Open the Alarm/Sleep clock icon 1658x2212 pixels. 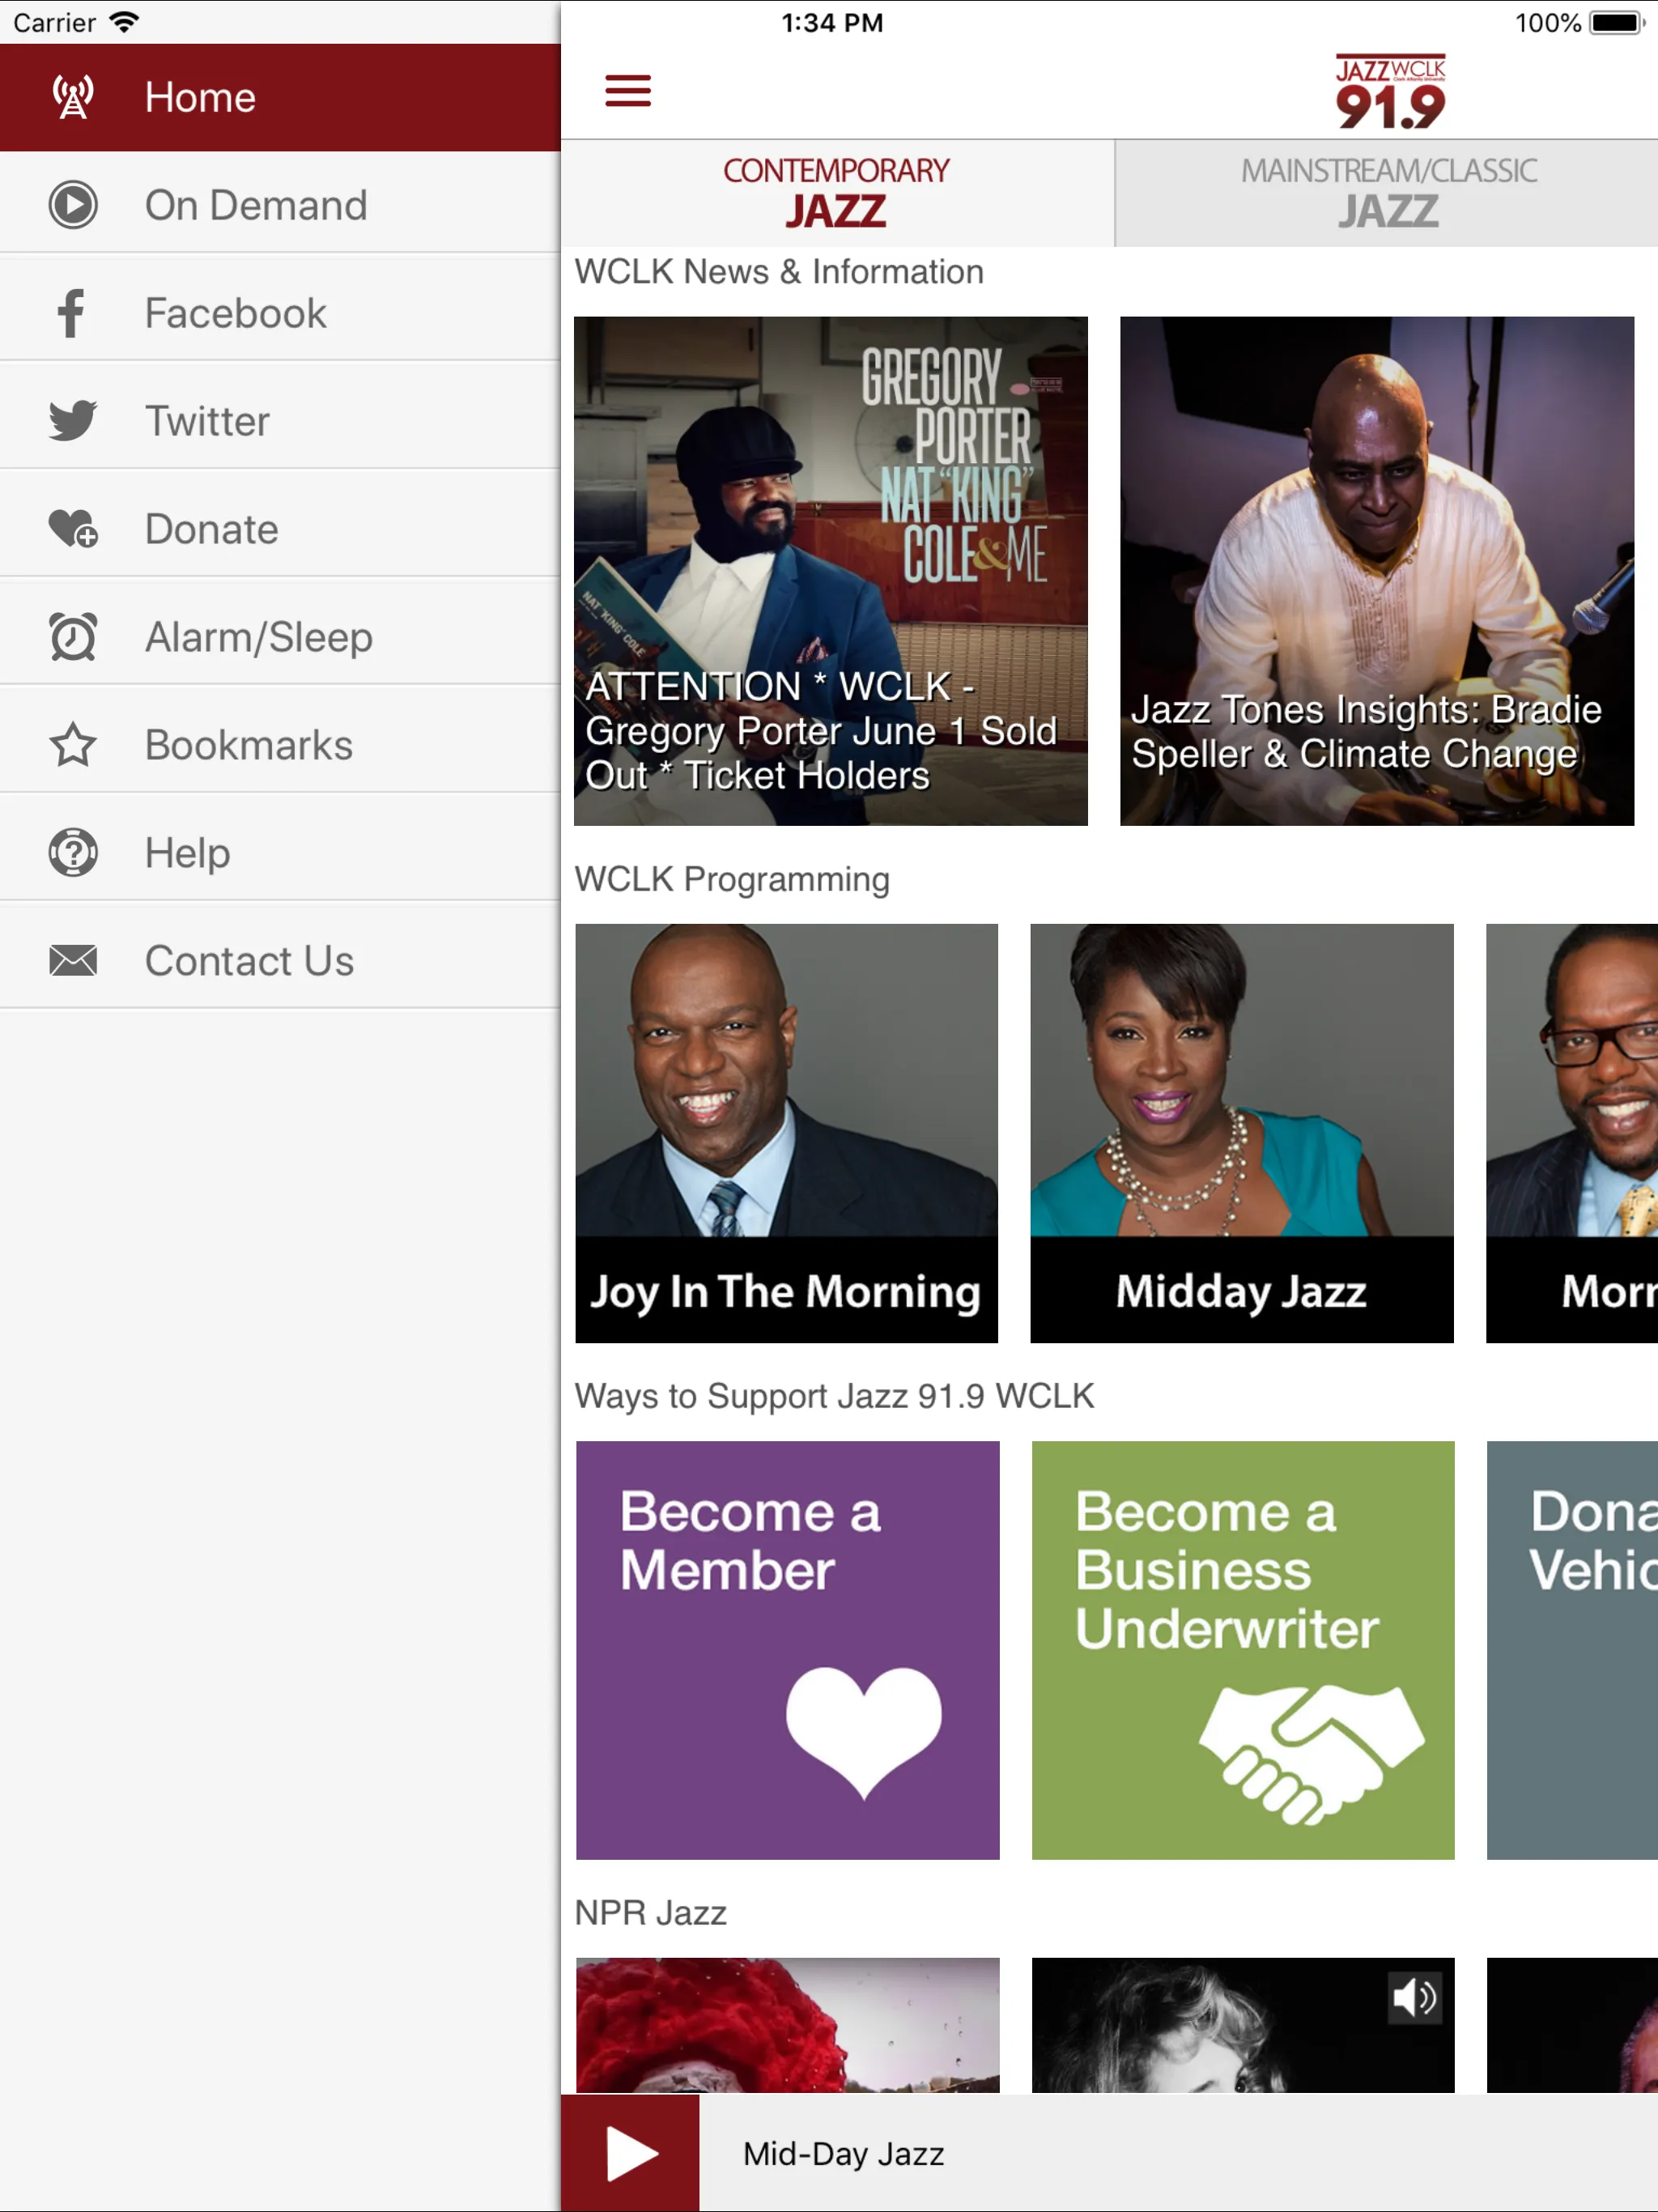(x=73, y=637)
